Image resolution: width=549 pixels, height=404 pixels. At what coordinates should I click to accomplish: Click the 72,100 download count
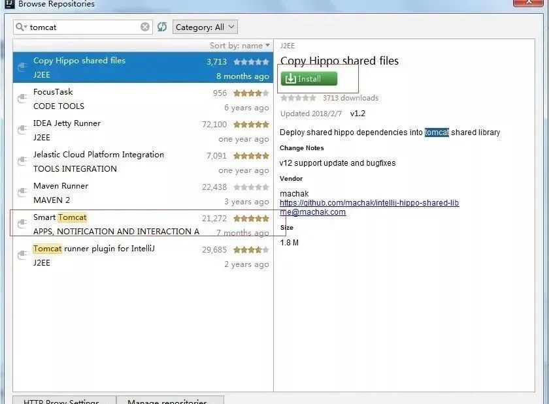(214, 125)
